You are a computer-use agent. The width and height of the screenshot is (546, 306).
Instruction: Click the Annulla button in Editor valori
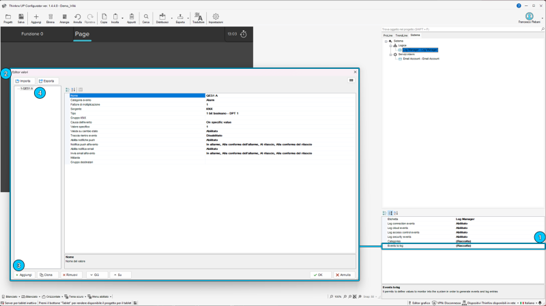tap(343, 275)
